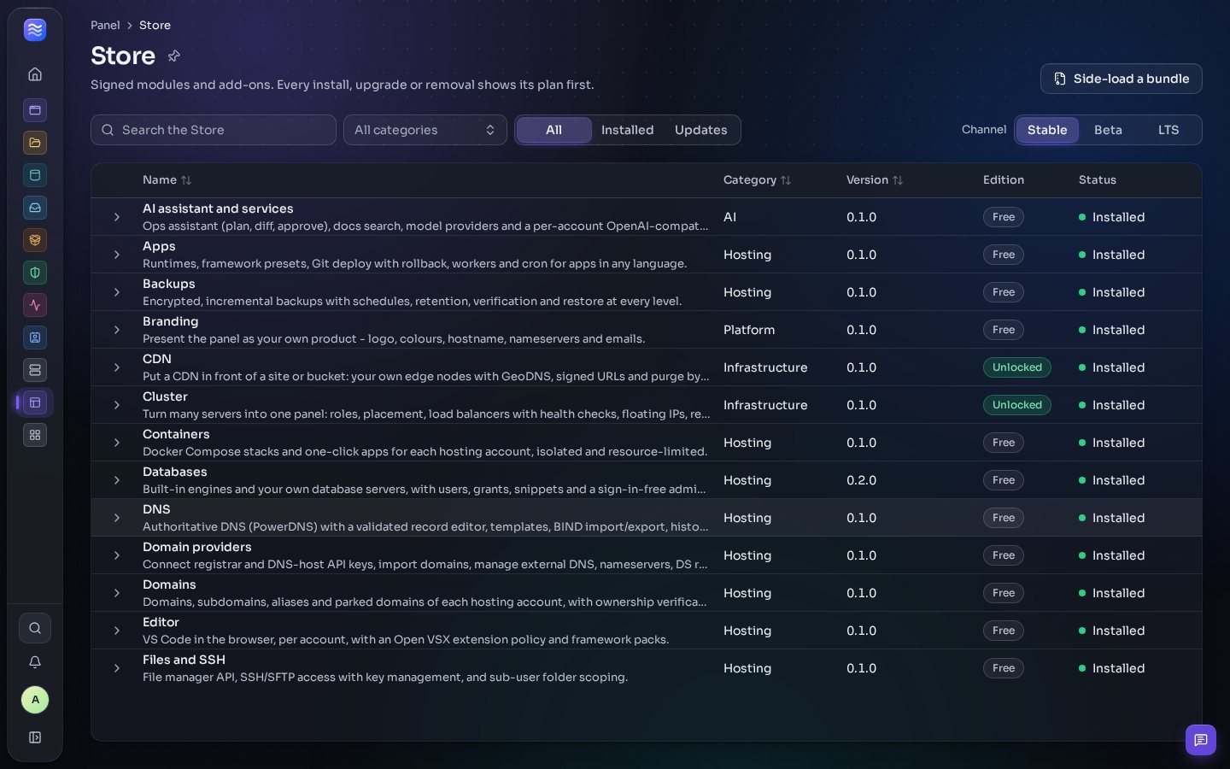Expand the Editor row chevron
This screenshot has width=1230, height=769.
point(117,631)
